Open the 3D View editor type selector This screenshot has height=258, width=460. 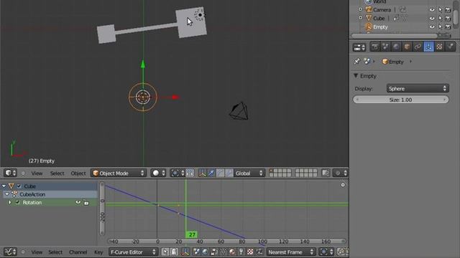tap(10, 173)
